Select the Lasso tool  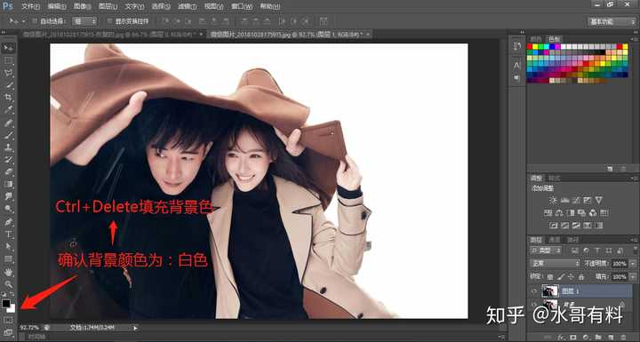point(9,73)
